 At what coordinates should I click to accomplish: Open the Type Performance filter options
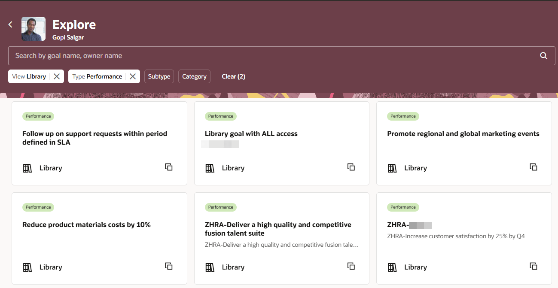pyautogui.click(x=98, y=76)
